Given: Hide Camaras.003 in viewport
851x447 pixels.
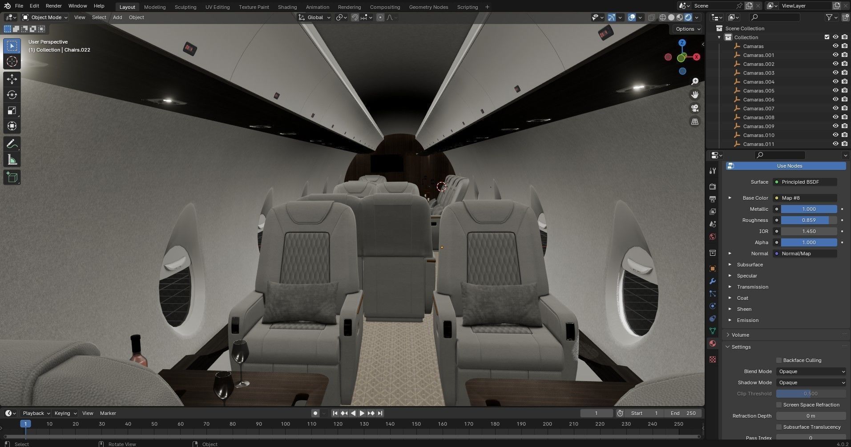Looking at the screenshot, I should coord(835,73).
